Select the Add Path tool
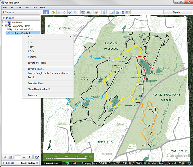 point(65,12)
